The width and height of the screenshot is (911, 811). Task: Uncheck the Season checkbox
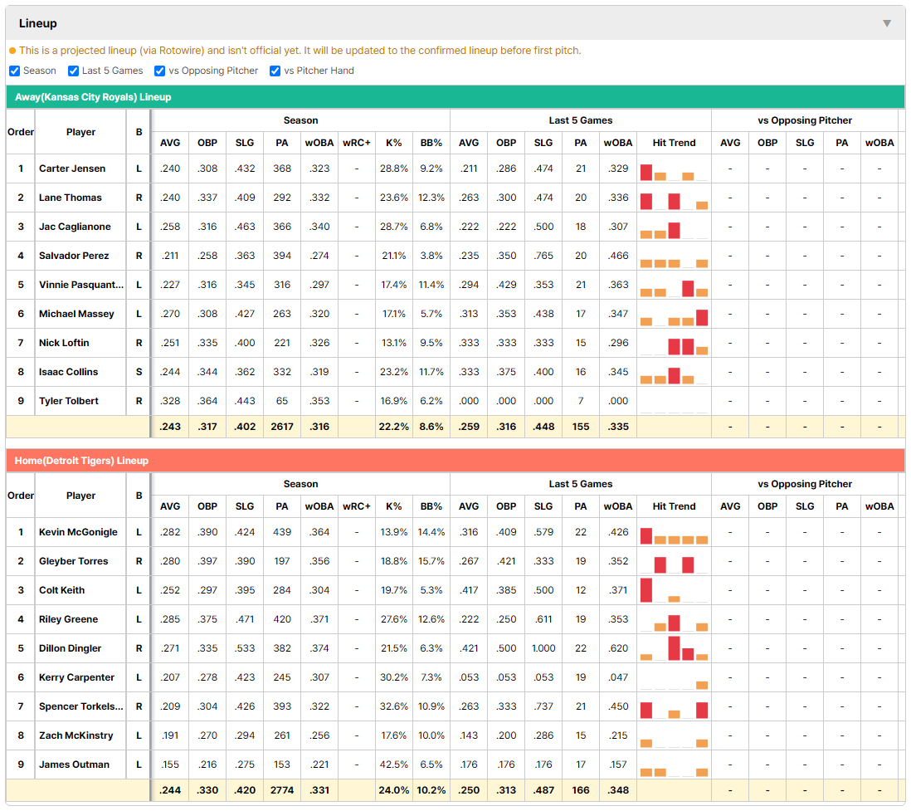point(15,71)
